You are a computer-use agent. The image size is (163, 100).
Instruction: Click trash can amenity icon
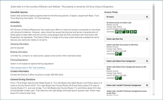pyautogui.click(x=131, y=32)
